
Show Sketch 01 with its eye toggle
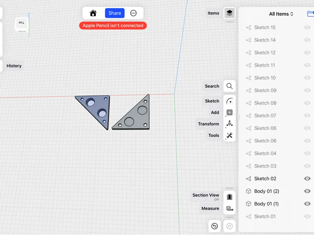pyautogui.click(x=307, y=217)
